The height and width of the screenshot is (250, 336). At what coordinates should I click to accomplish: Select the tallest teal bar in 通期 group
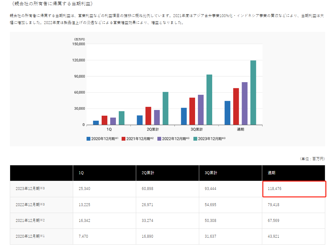pyautogui.click(x=253, y=92)
